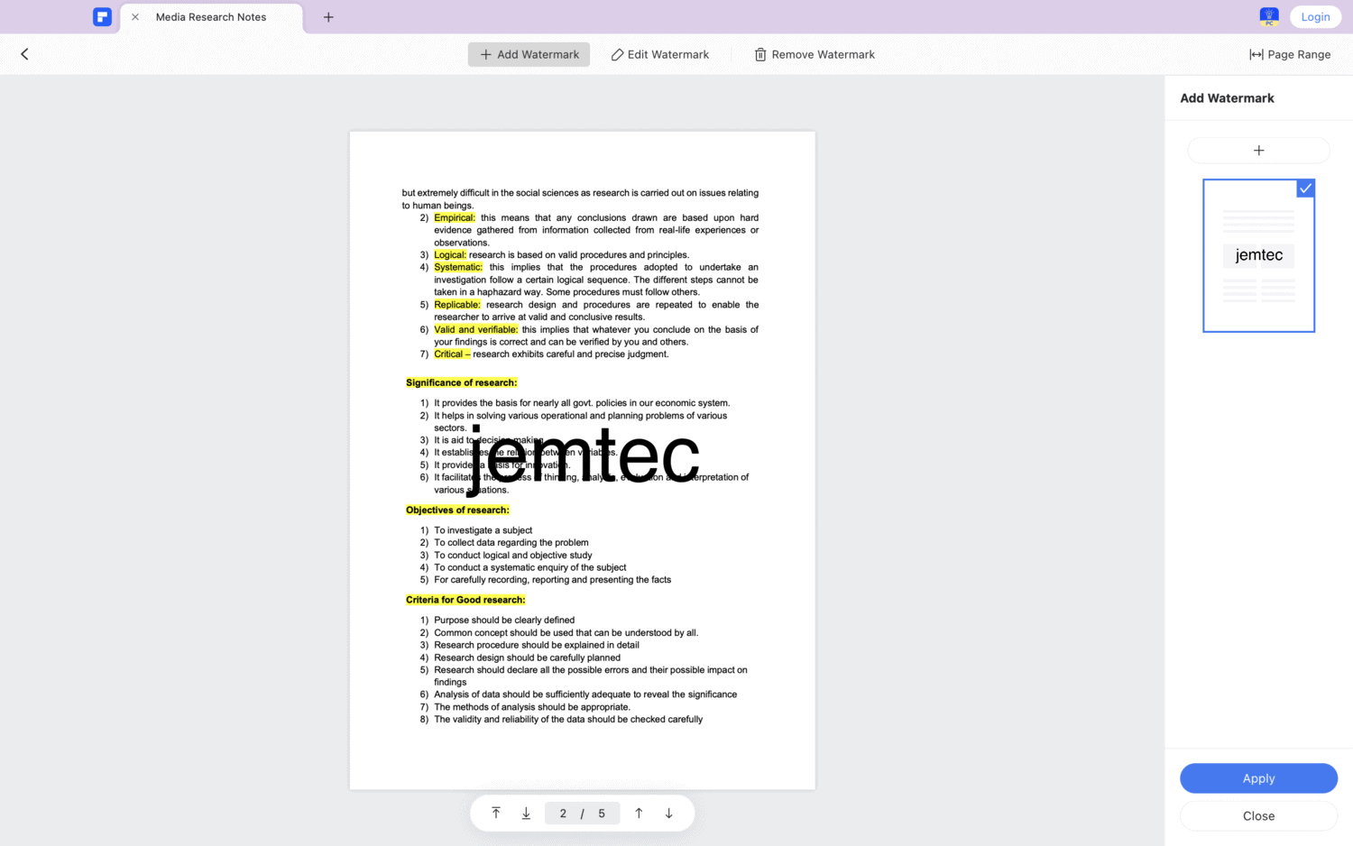Deselect the jemtec watermark template checkmark
The height and width of the screenshot is (846, 1353).
tap(1305, 189)
